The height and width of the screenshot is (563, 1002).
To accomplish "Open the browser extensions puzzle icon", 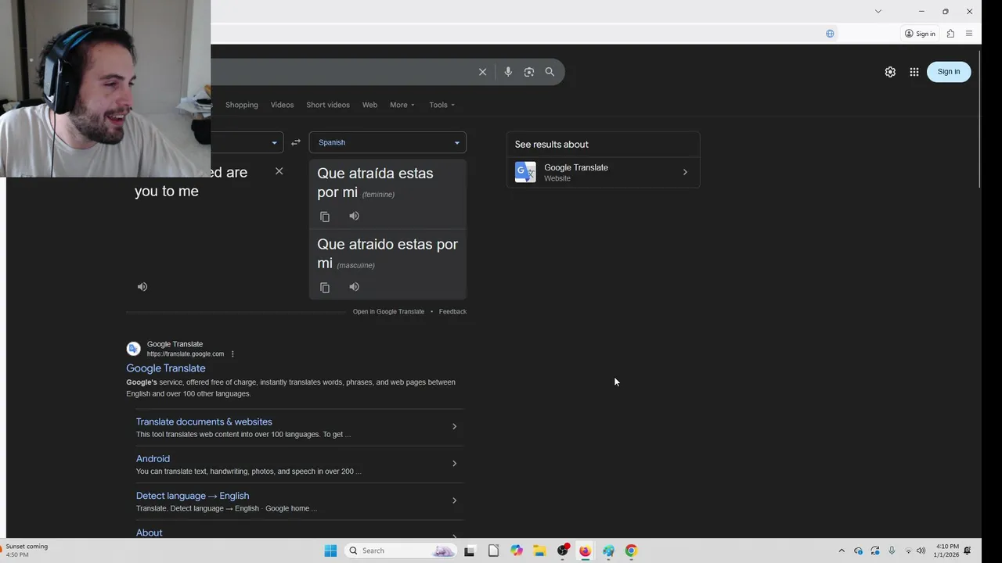I will tap(950, 34).
